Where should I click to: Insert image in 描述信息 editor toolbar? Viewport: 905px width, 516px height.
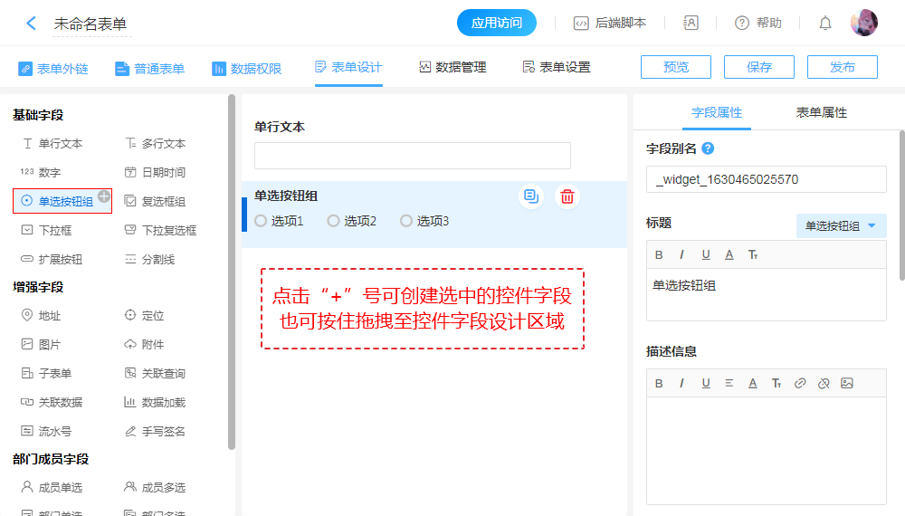tap(847, 383)
